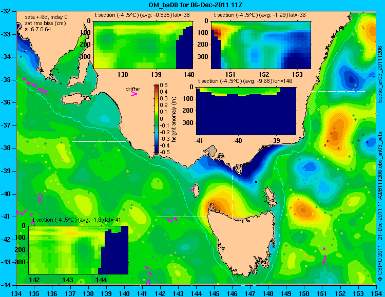Click the 152 tick in lat=-36 inset
Screen dimensions: 385x297
264,75
